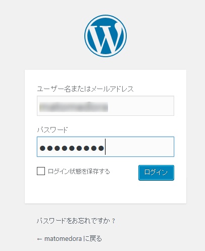Viewport: 205px width, 251px height.
Task: Click the matomedora site name text
Action: pos(63,239)
